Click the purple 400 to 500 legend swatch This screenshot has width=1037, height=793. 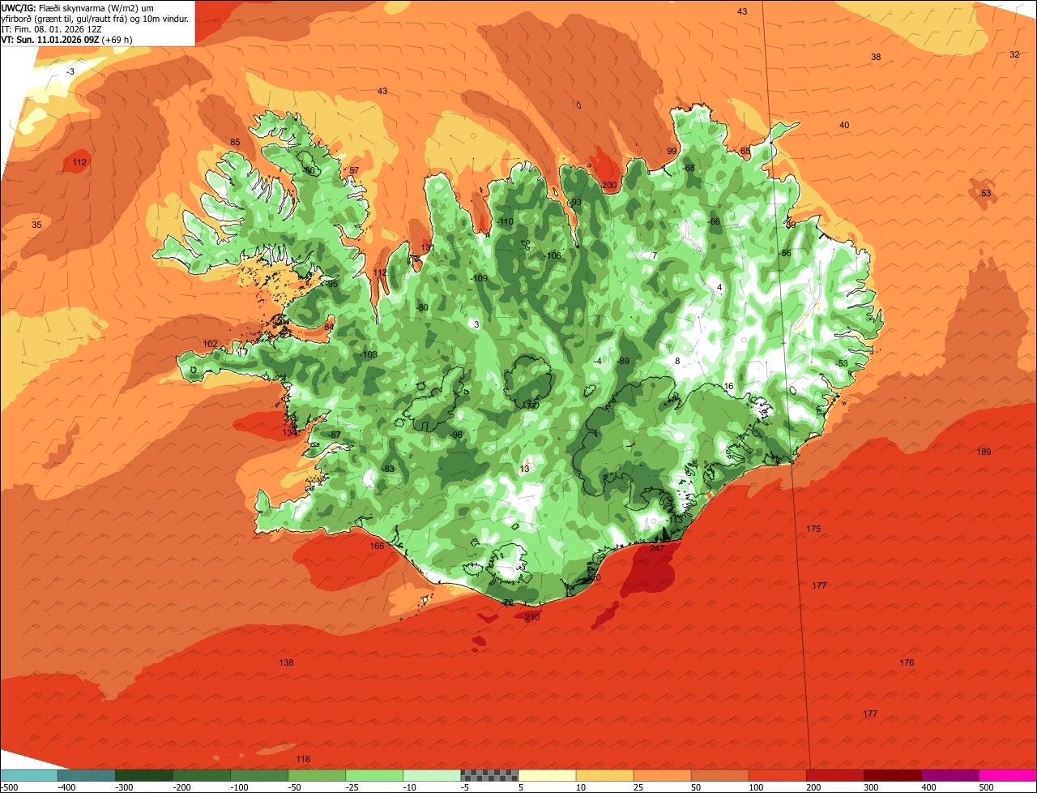point(950,774)
